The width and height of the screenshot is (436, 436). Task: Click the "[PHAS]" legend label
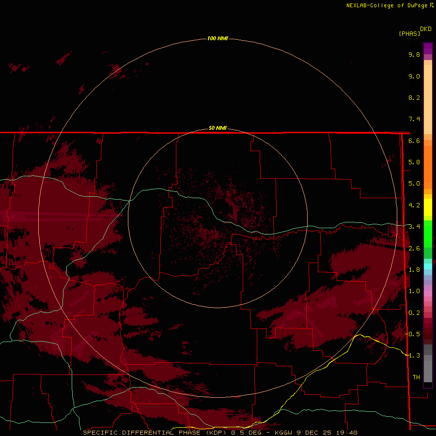(x=409, y=33)
